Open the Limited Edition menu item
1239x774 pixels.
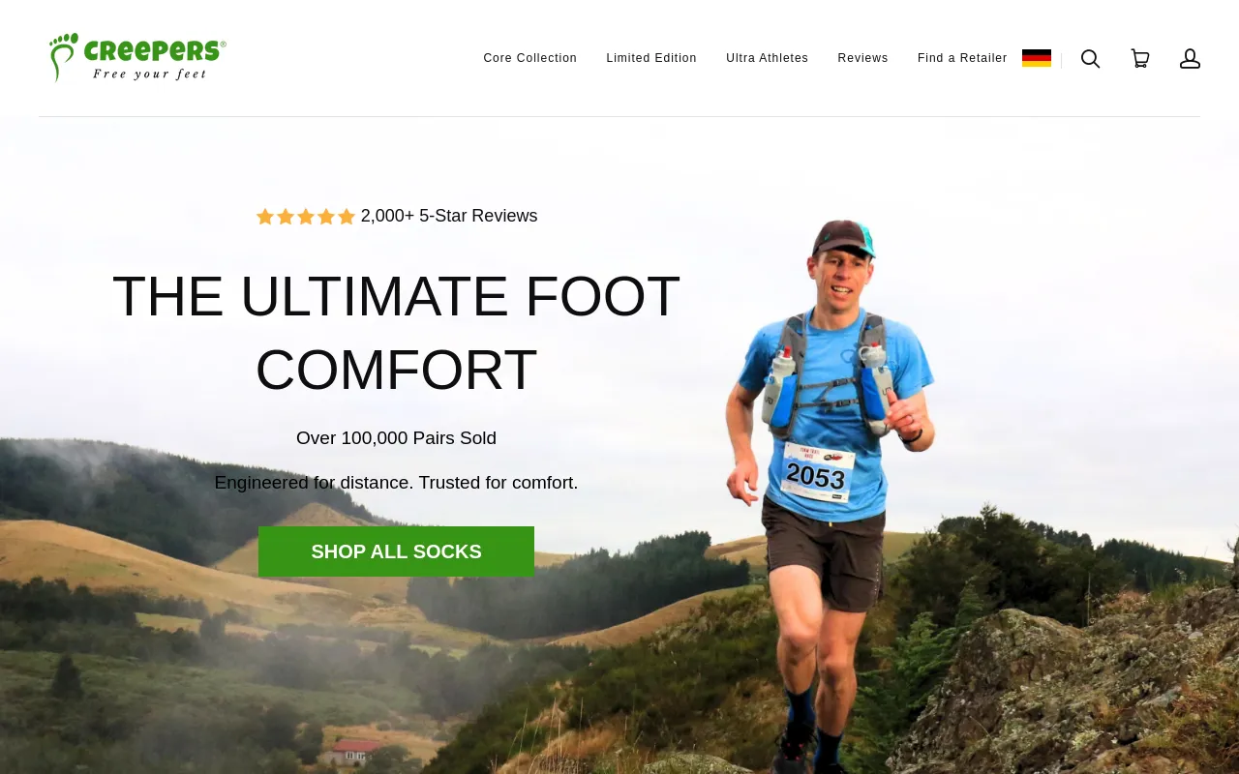(651, 58)
